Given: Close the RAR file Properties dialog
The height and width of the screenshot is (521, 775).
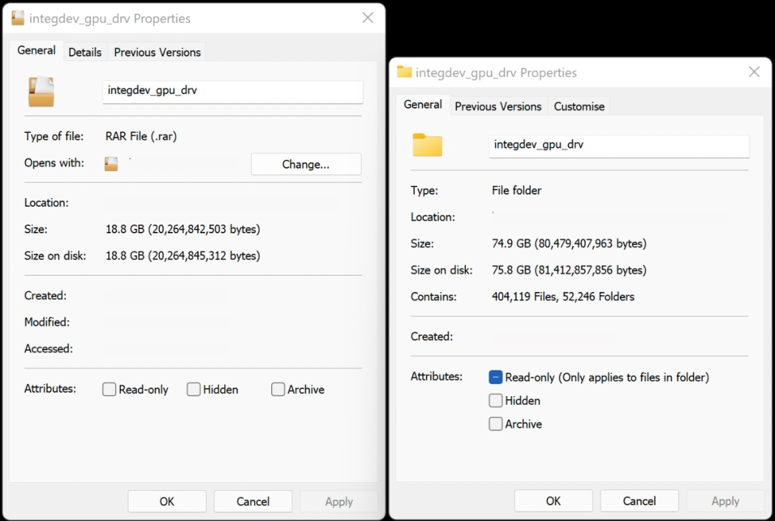Looking at the screenshot, I should pos(367,19).
